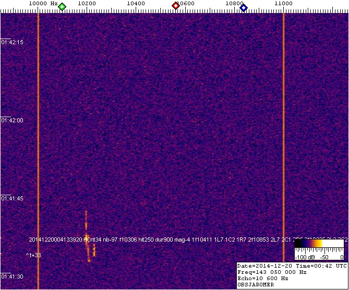
Task: Click the vertical carrier line at 11000 Hz
Action: pyautogui.click(x=283, y=130)
